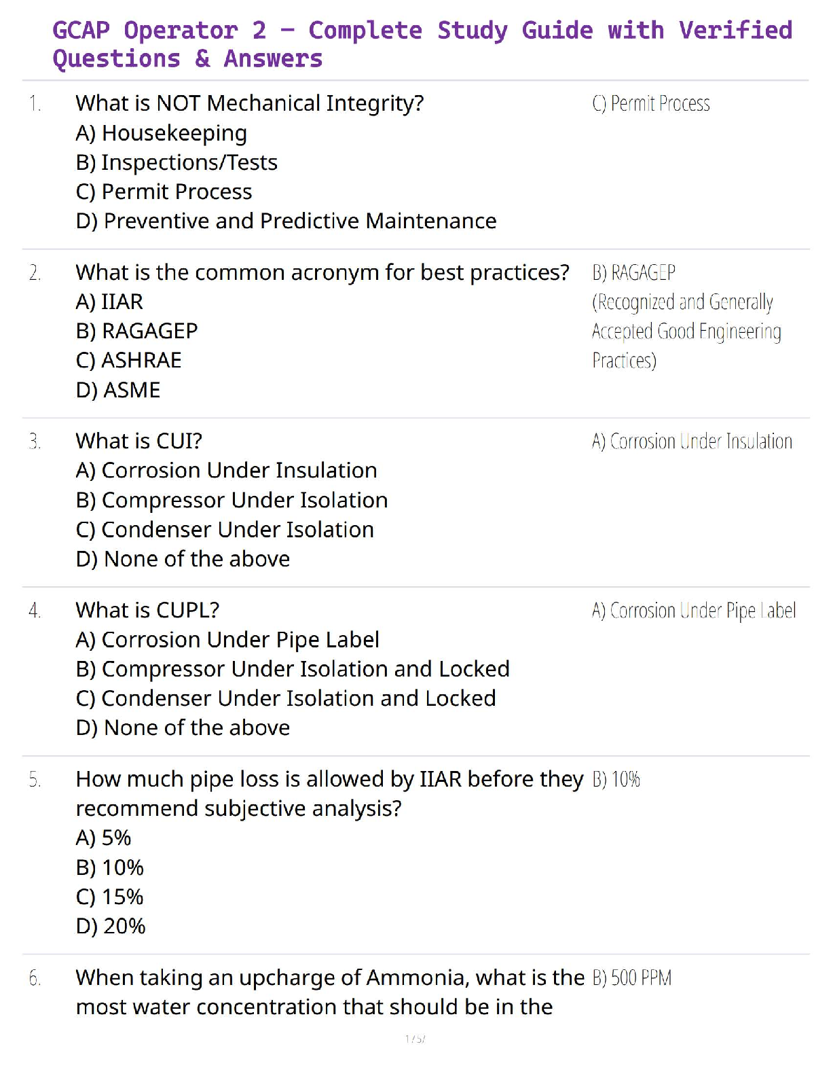Choose option B) Inspections/Tests

[x=177, y=163]
